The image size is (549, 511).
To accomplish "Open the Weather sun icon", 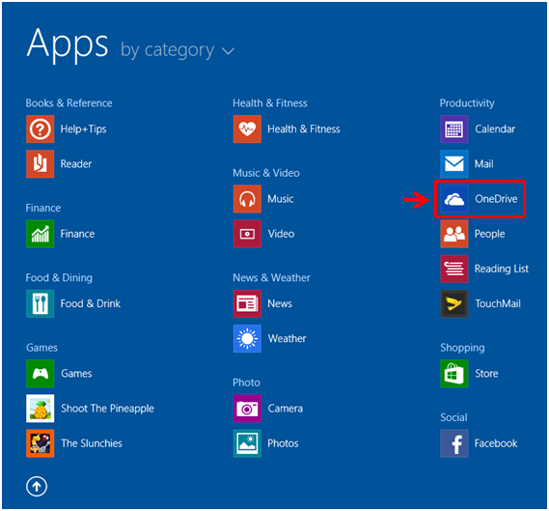I will tap(247, 338).
